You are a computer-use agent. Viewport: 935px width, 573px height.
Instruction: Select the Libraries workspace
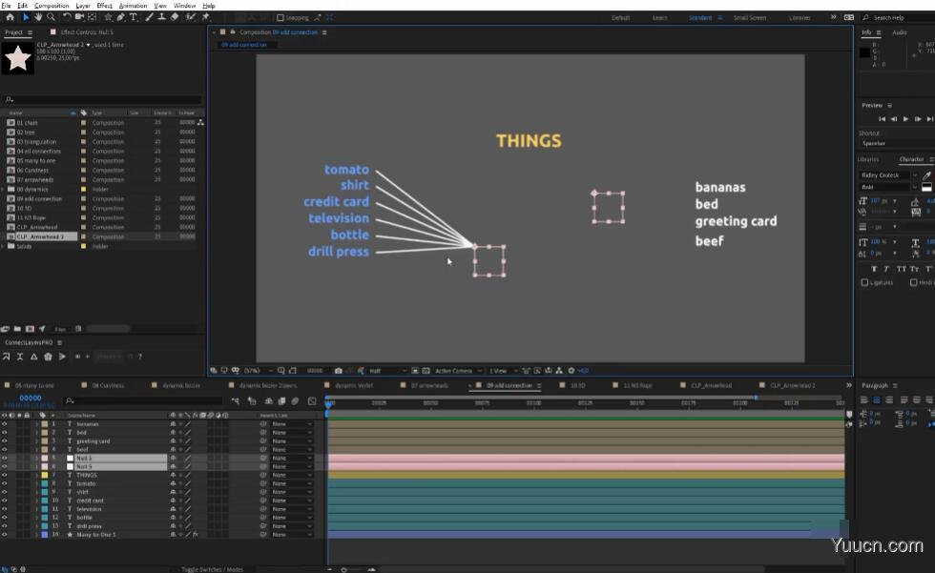pos(800,18)
